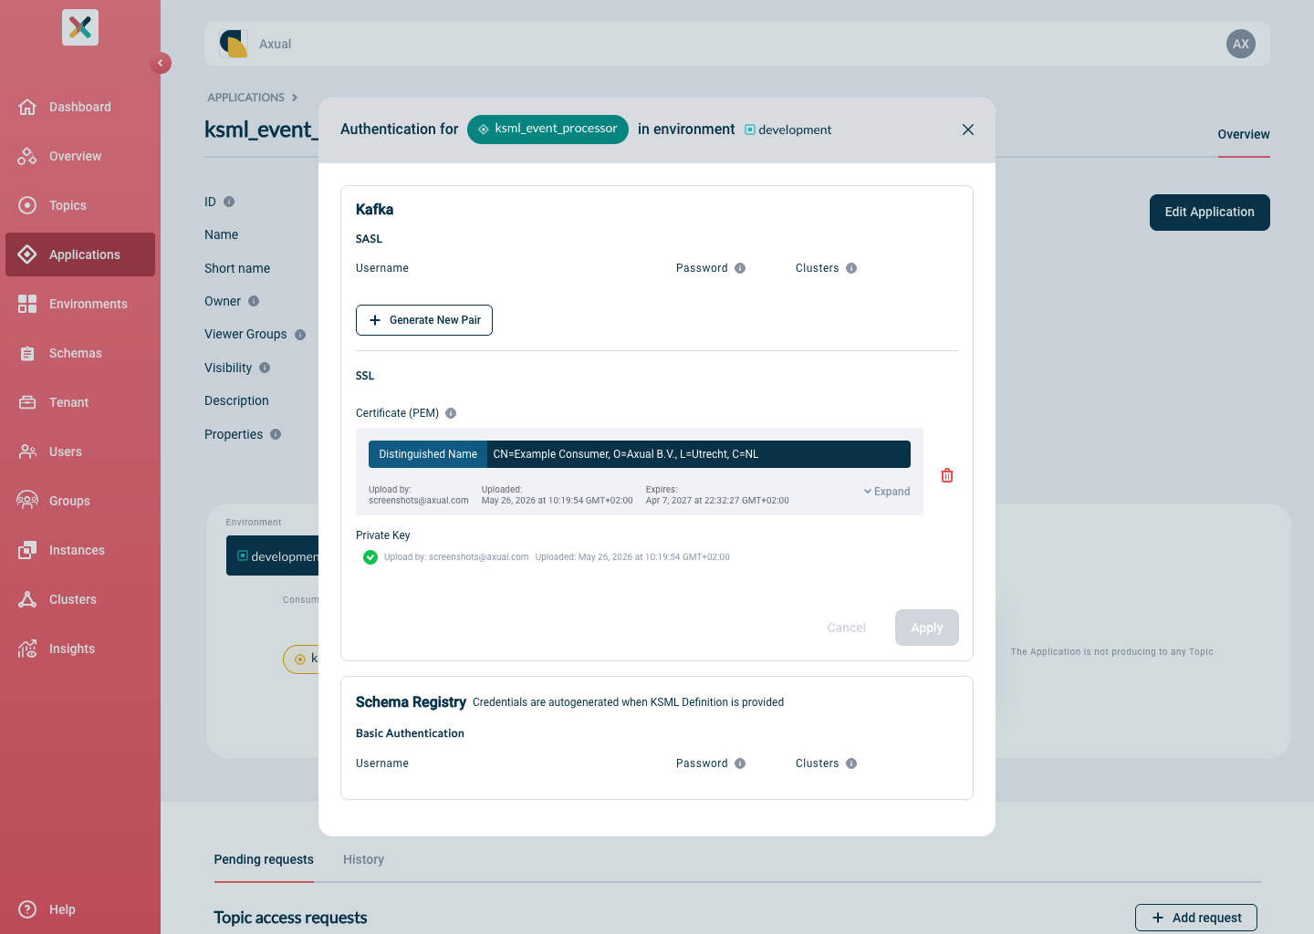Click the Distinguished Name value field

(x=699, y=454)
